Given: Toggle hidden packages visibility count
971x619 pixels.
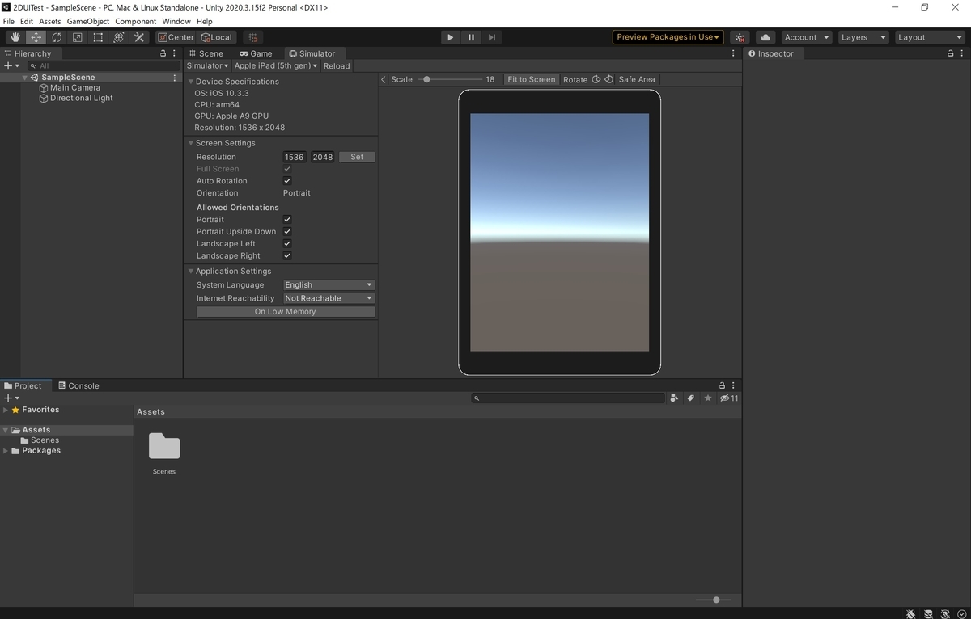Looking at the screenshot, I should (729, 398).
